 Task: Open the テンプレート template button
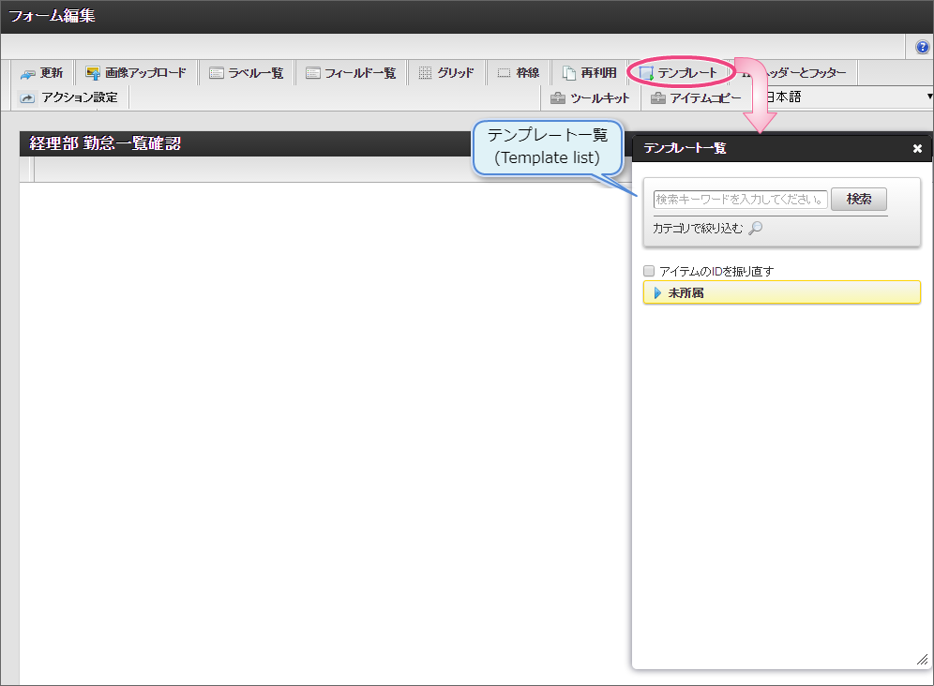(678, 73)
